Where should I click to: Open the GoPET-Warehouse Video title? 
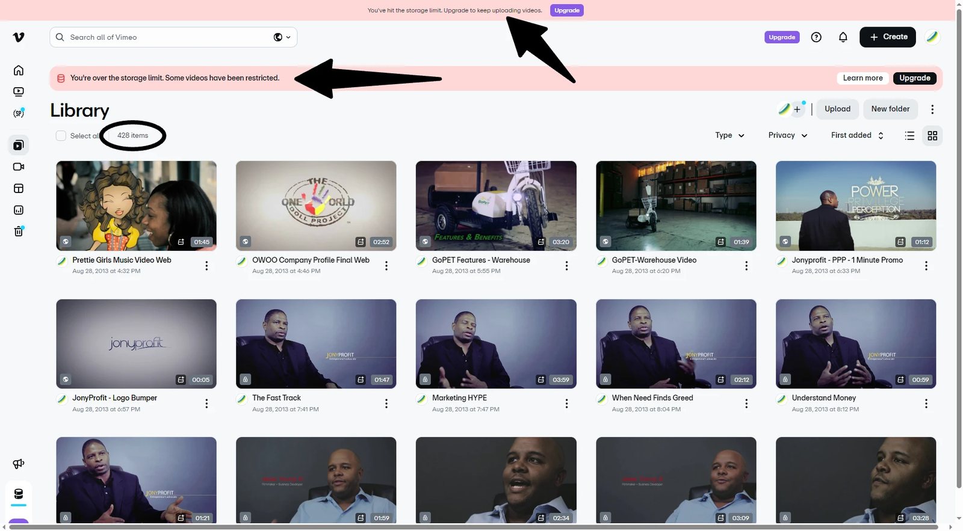[x=654, y=260]
